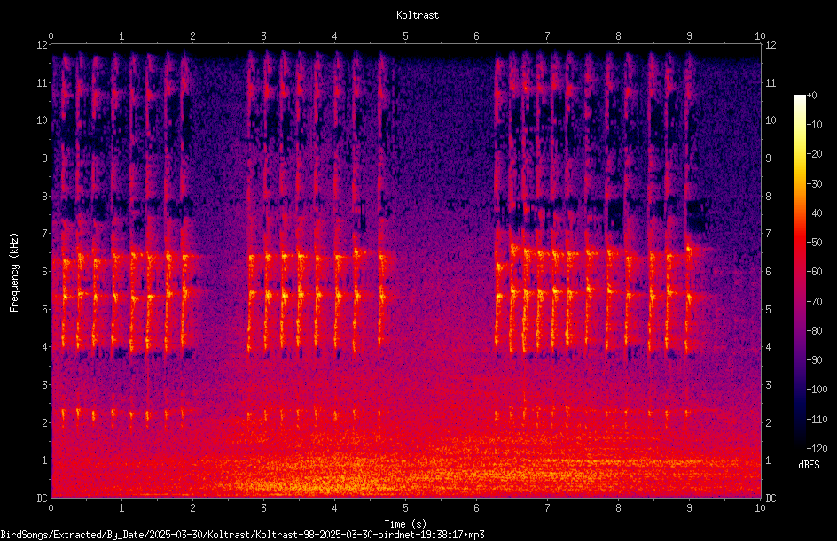Viewport: 837px width, 541px height.
Task: Click "5" on the top time axis
Action: click(x=406, y=36)
